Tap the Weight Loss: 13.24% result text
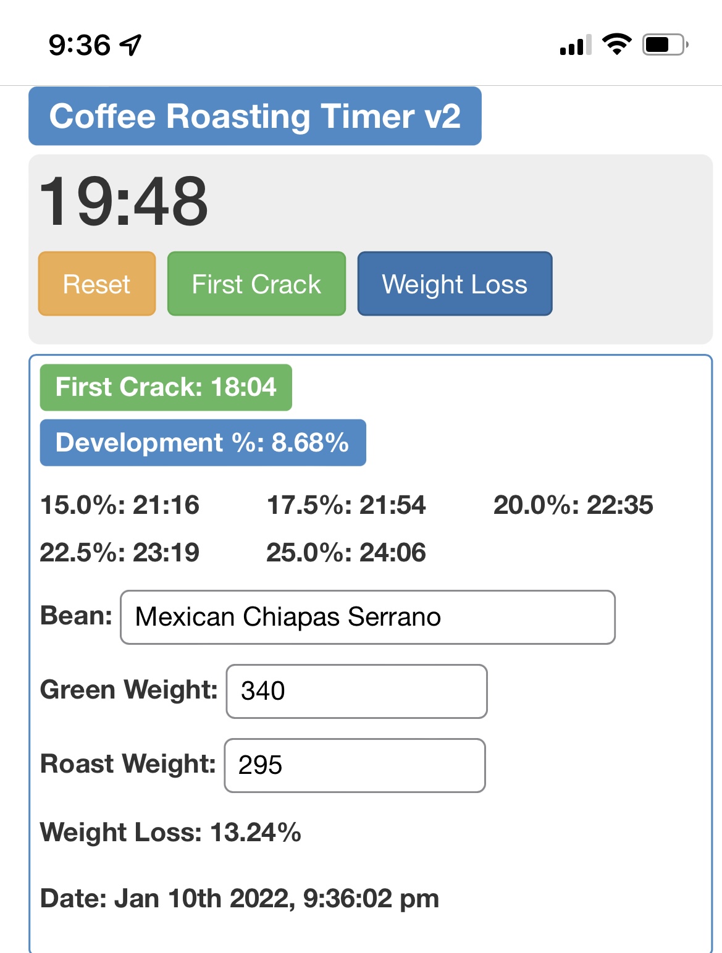 coord(170,833)
